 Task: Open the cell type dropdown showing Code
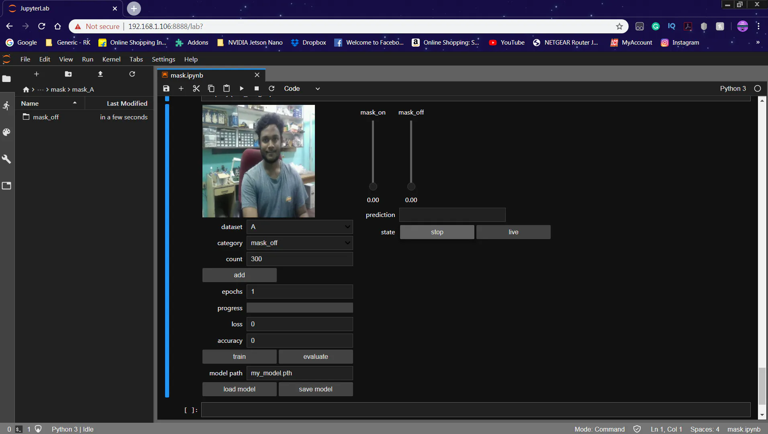pos(301,88)
